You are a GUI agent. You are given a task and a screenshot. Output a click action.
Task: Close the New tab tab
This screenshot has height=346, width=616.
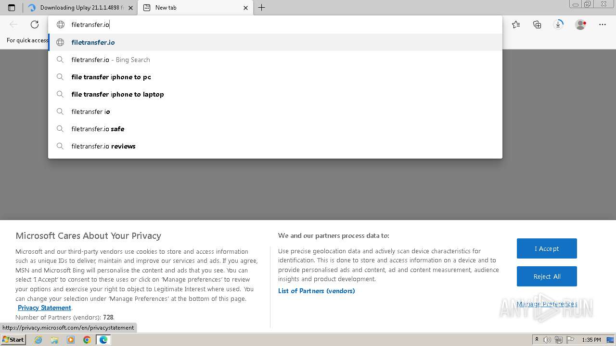pyautogui.click(x=246, y=8)
